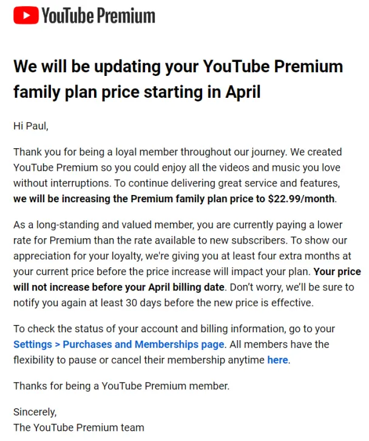Click 'The YouTube Premium team' signature
The width and height of the screenshot is (369, 441).
click(x=79, y=428)
